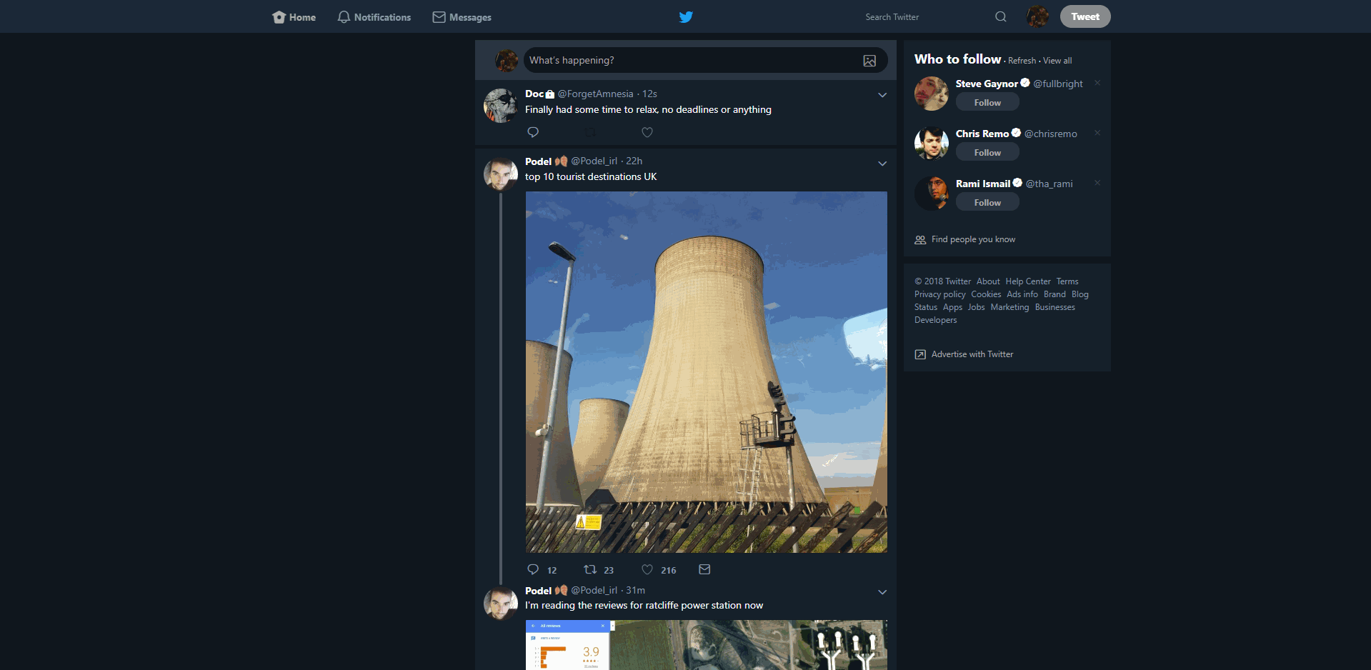Expand options chevron on Ratcliffe reviews tweet
Screen dimensions: 1371x670
click(x=882, y=592)
